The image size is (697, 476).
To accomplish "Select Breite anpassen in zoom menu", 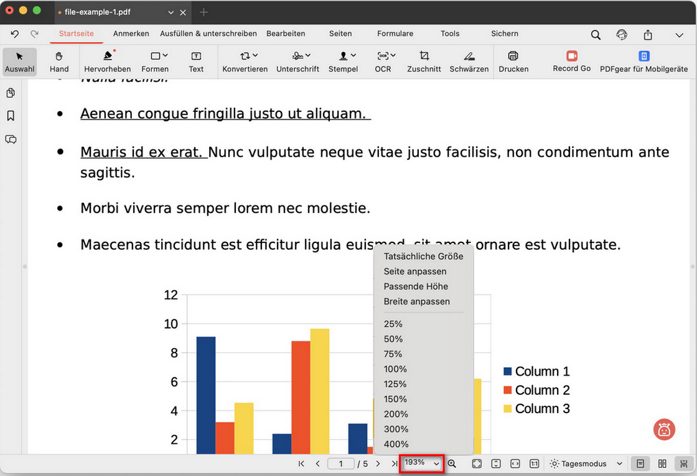I will point(416,301).
